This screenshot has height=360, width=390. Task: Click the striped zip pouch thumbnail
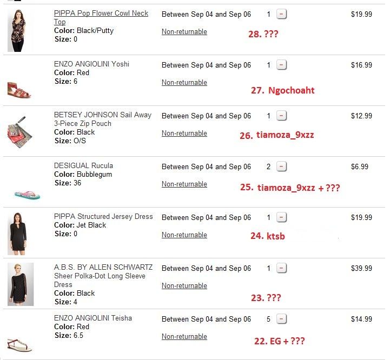20,132
